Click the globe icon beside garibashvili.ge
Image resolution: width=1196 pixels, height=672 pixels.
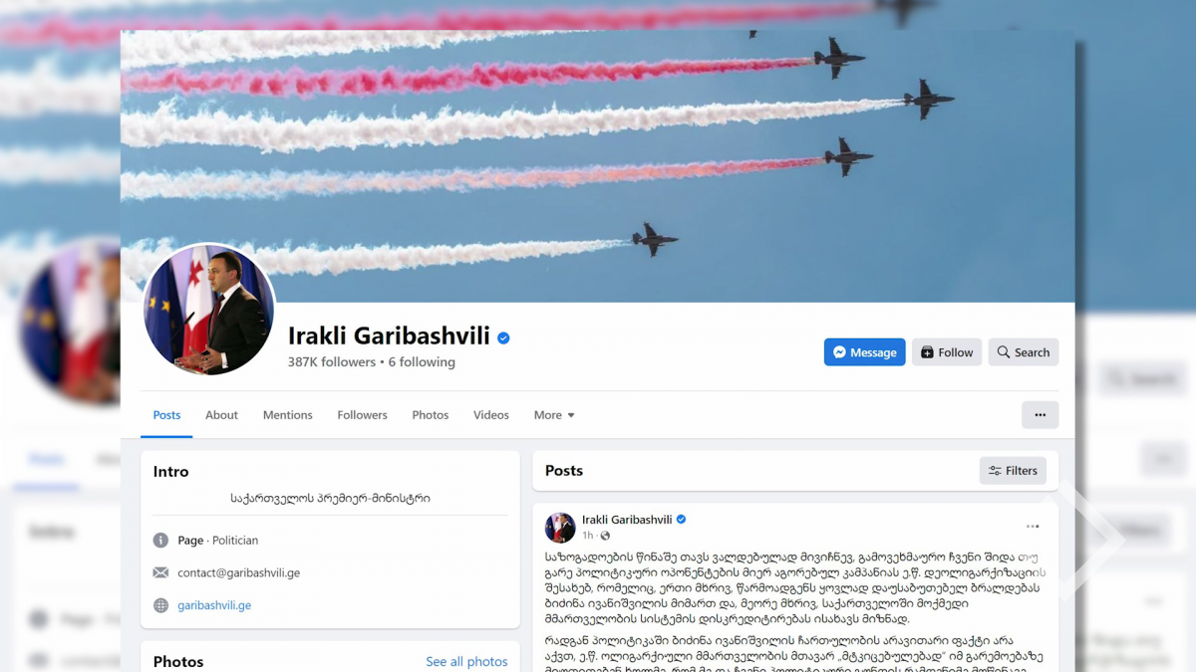click(160, 605)
